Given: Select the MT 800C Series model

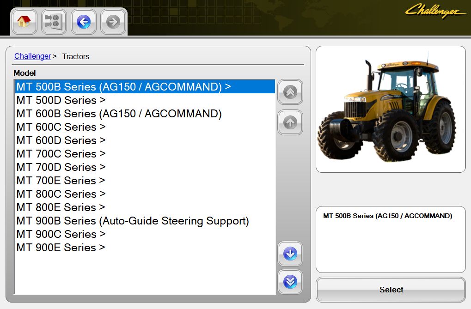Looking at the screenshot, I should (x=61, y=194).
